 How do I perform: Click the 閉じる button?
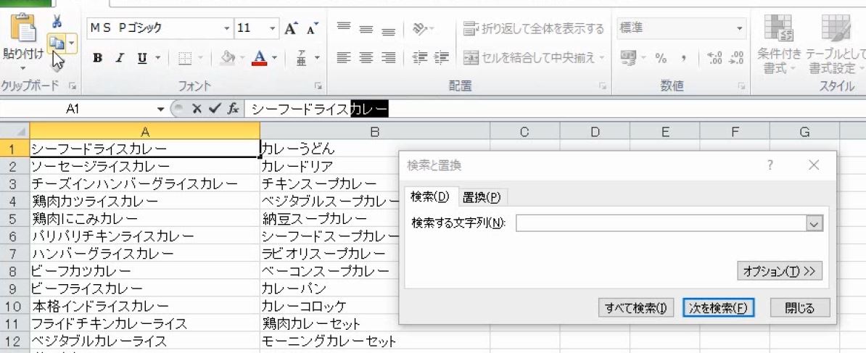coord(800,308)
